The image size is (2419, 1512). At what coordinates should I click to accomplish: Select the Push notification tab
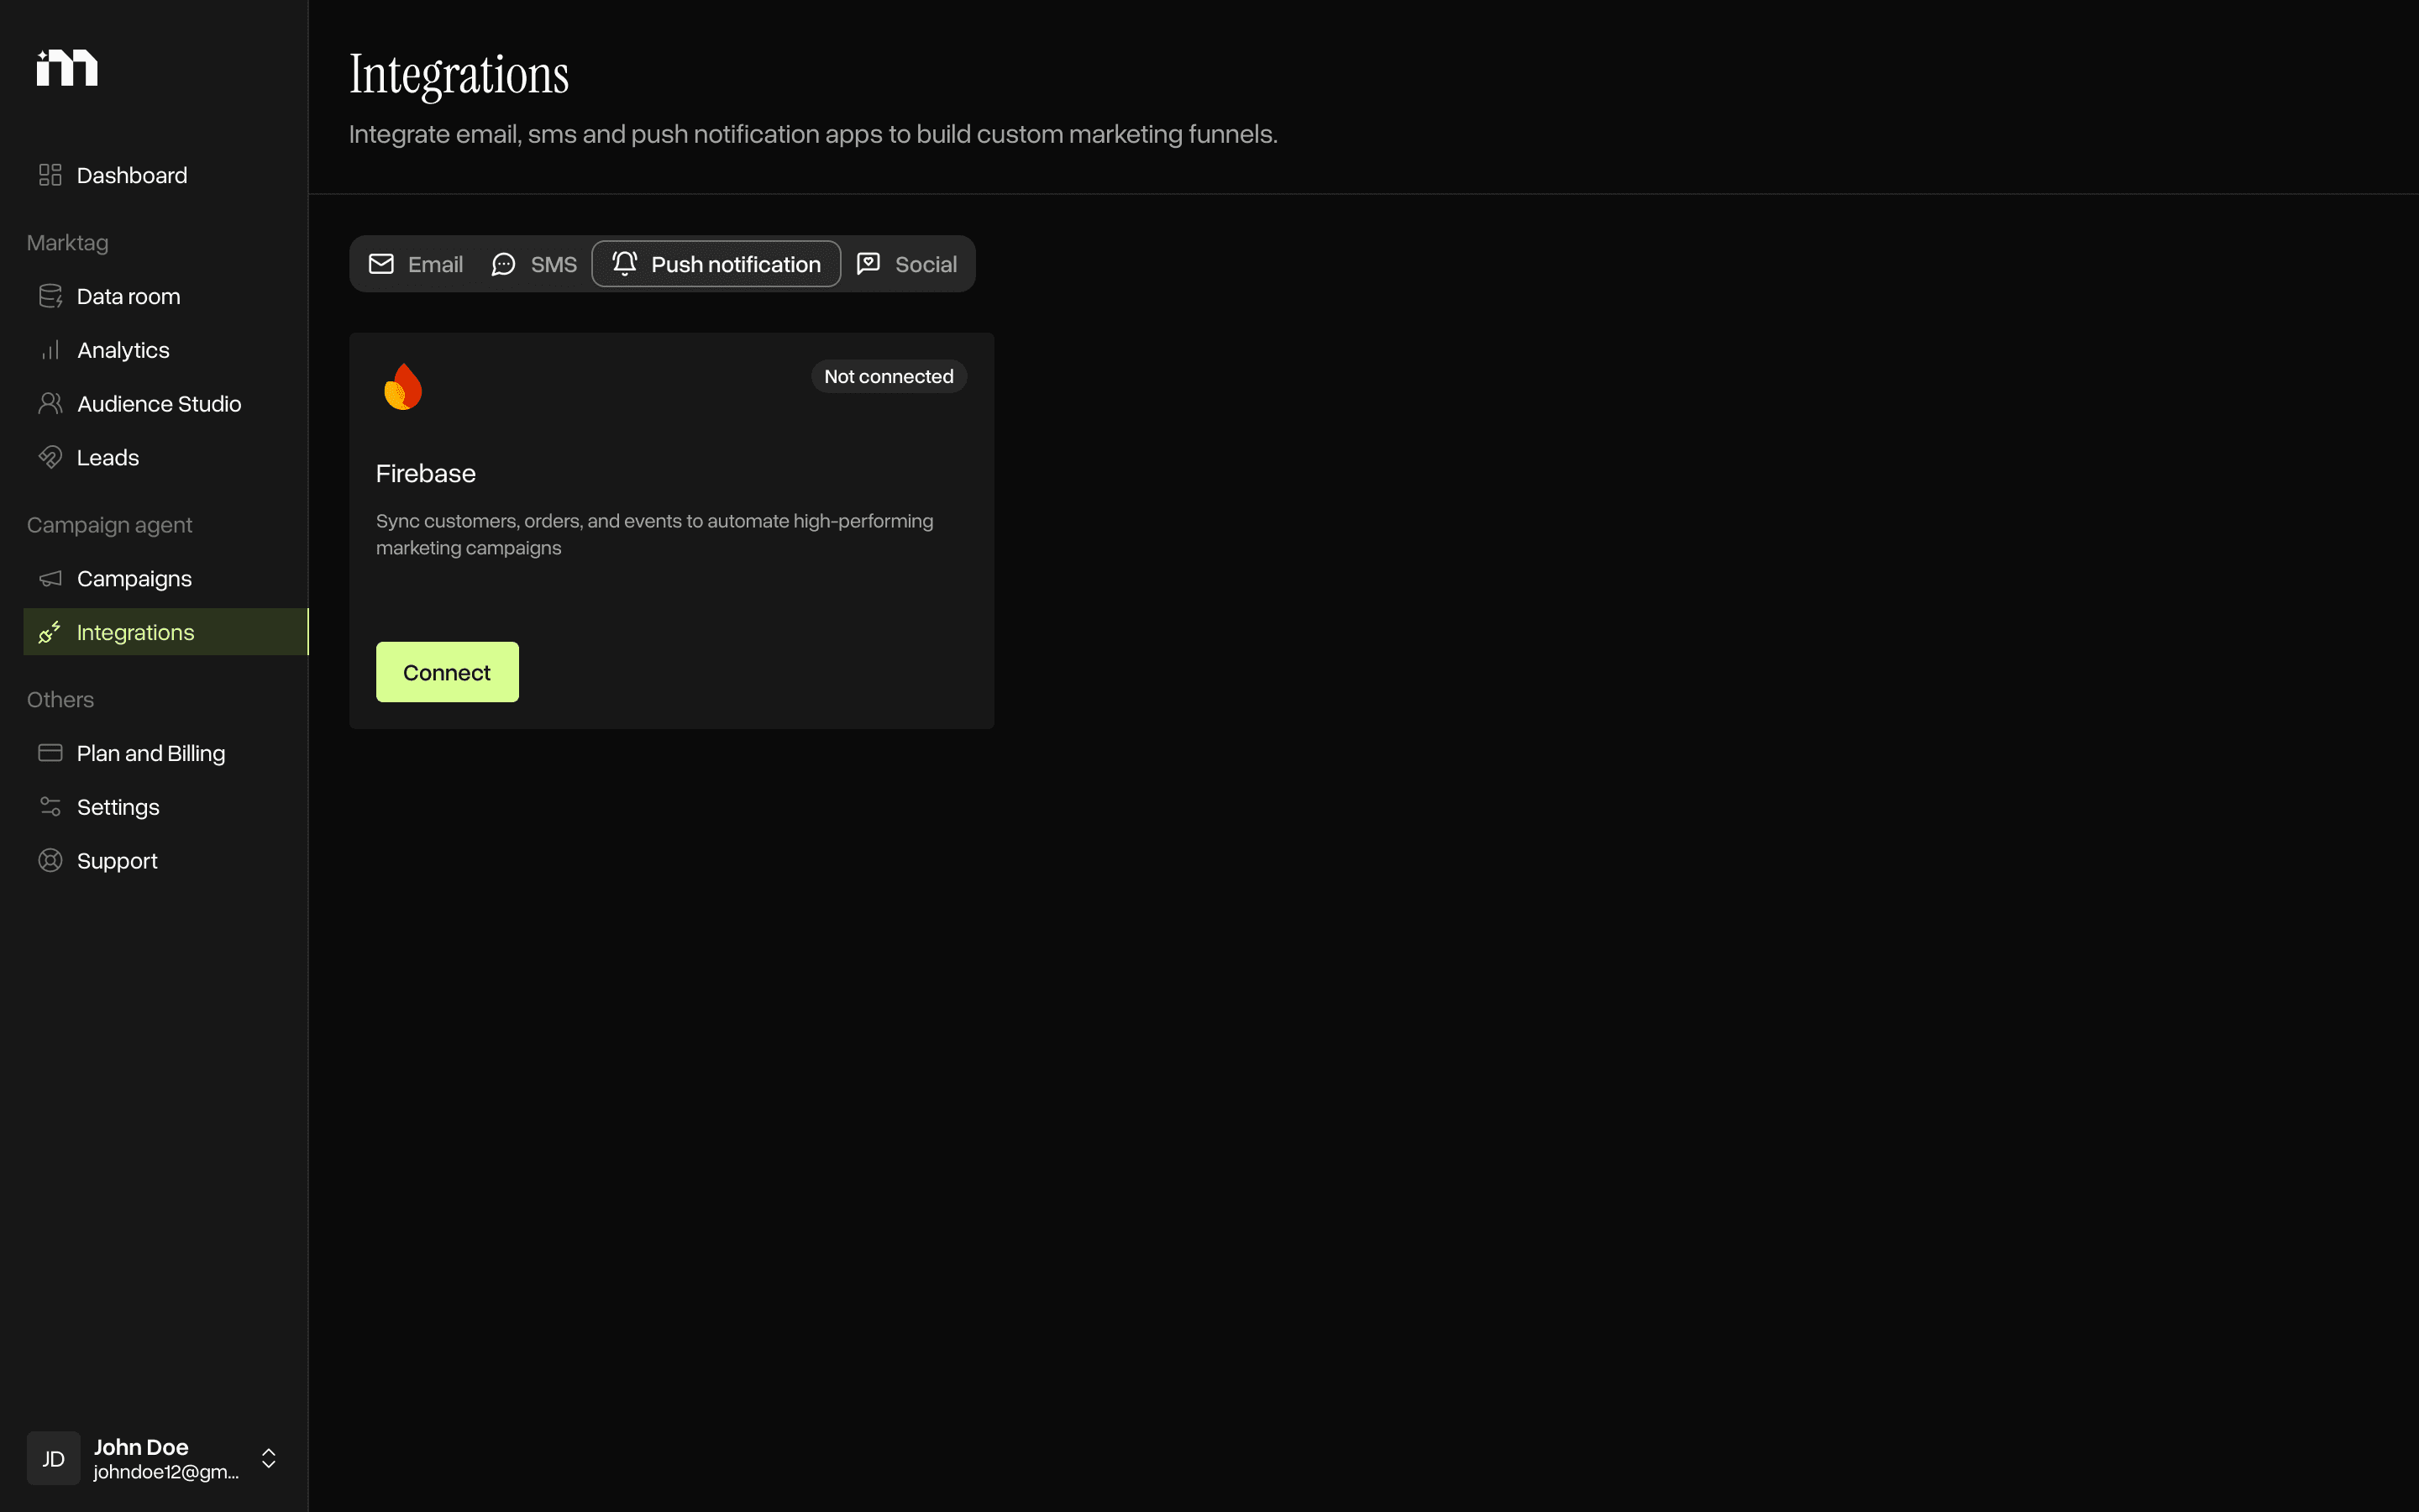pos(716,264)
